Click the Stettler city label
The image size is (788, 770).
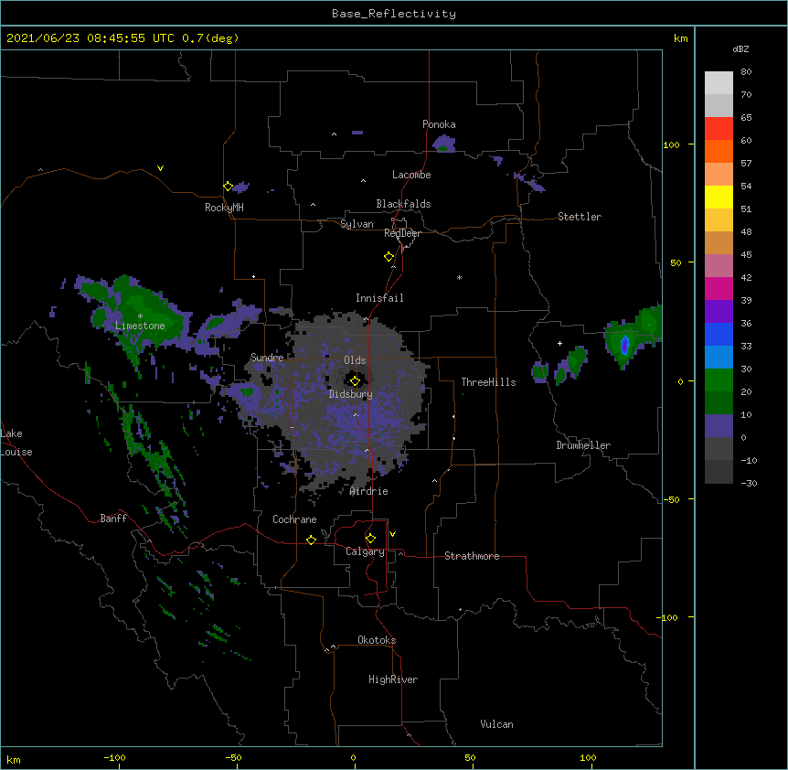[580, 217]
